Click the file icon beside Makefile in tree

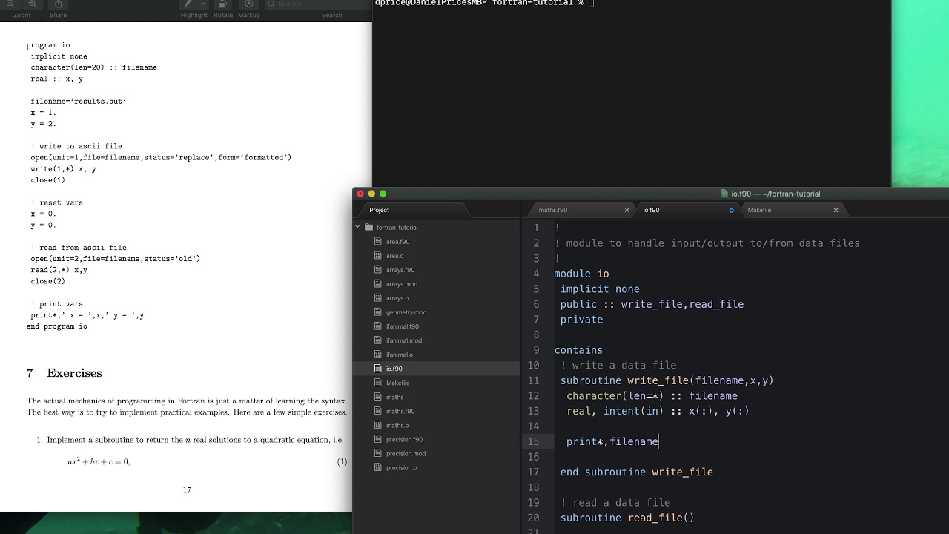click(x=378, y=383)
